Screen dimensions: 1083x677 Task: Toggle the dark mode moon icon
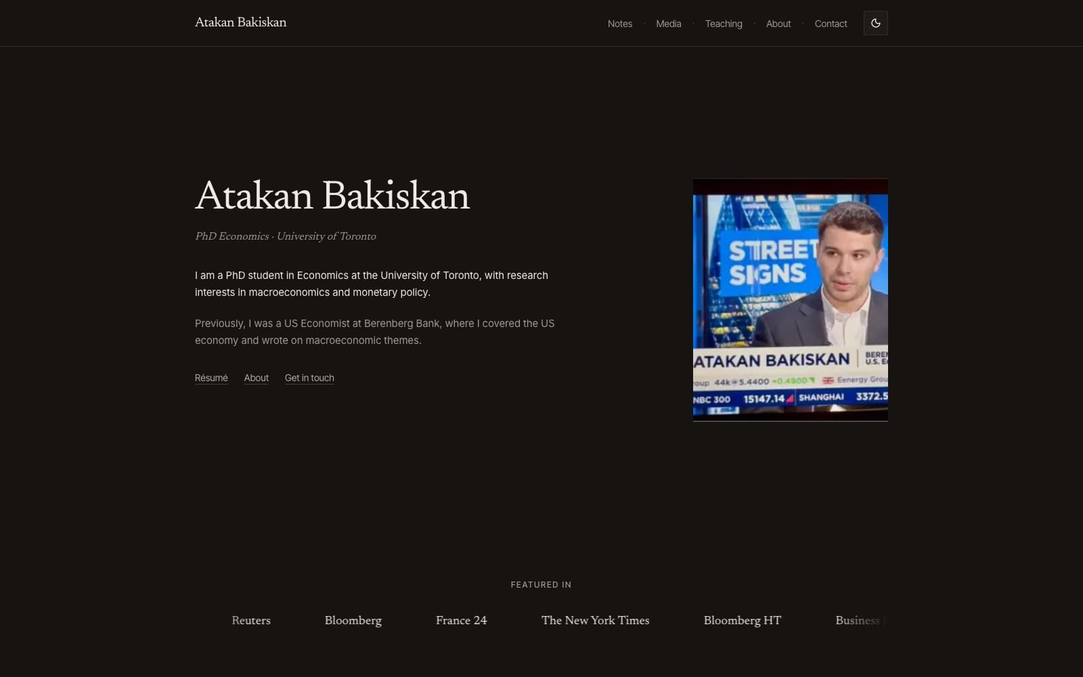click(875, 23)
